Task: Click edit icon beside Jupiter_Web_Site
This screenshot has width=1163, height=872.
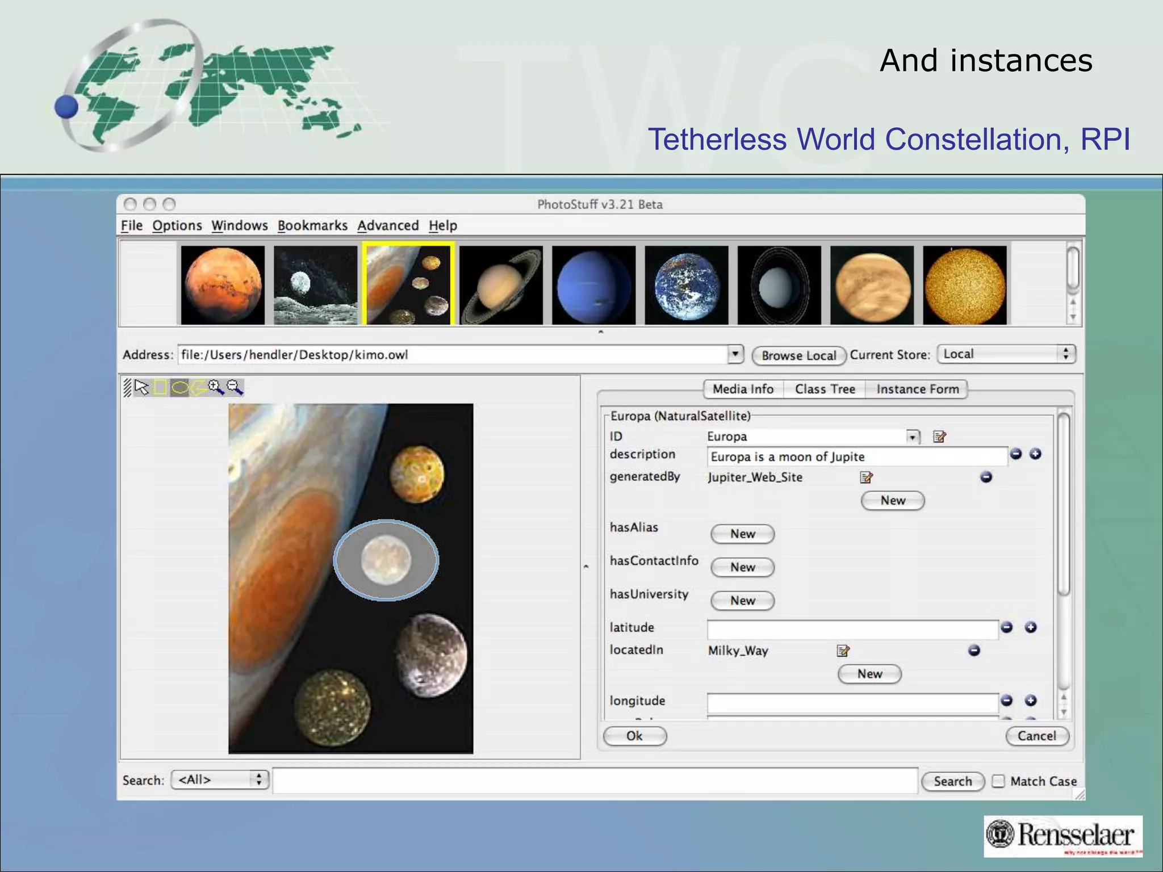Action: (866, 477)
